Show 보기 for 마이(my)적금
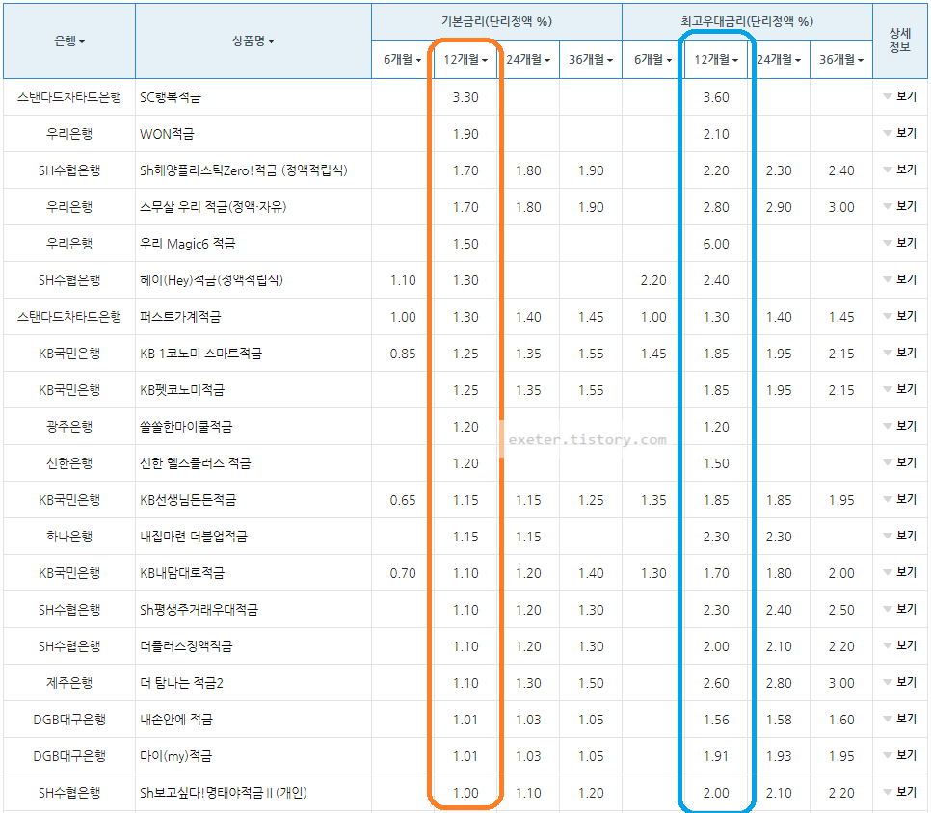The width and height of the screenshot is (931, 813). 900,755
